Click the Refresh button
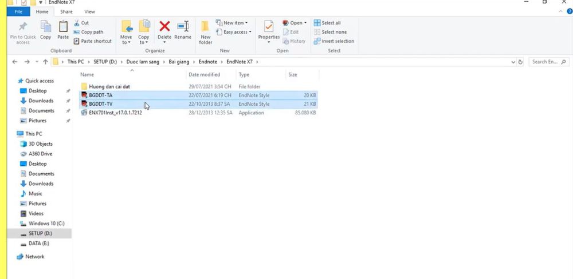Image resolution: width=573 pixels, height=279 pixels. pos(520,62)
